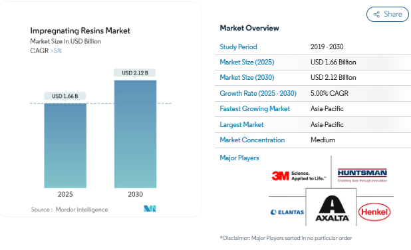
Task: Select the USD 2.12 B label
Action: point(135,73)
